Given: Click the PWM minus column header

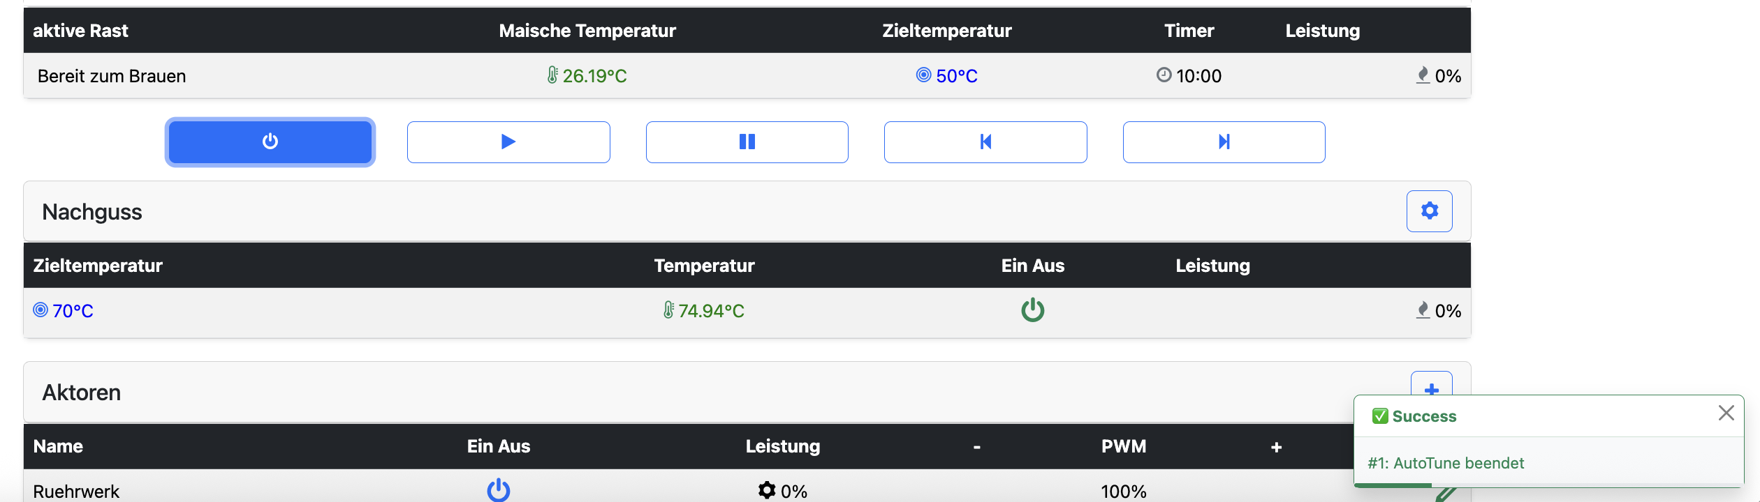Looking at the screenshot, I should pyautogui.click(x=976, y=447).
